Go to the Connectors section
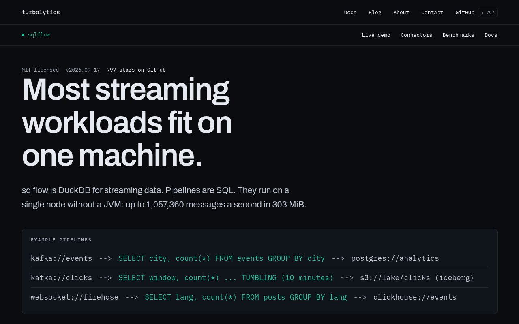 tap(416, 35)
